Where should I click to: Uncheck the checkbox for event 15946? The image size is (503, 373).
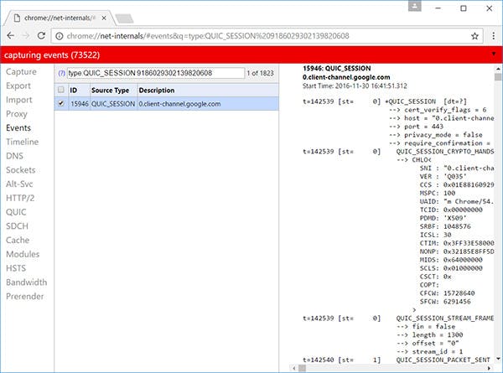[x=61, y=104]
